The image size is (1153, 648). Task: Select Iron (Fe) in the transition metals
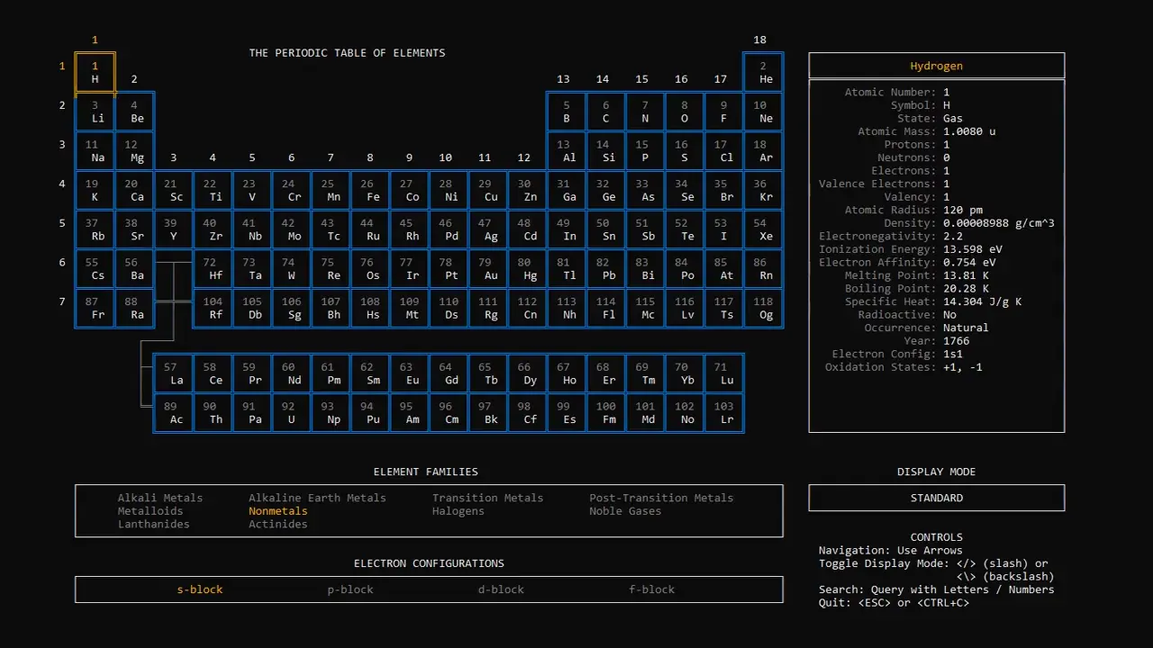click(x=370, y=190)
